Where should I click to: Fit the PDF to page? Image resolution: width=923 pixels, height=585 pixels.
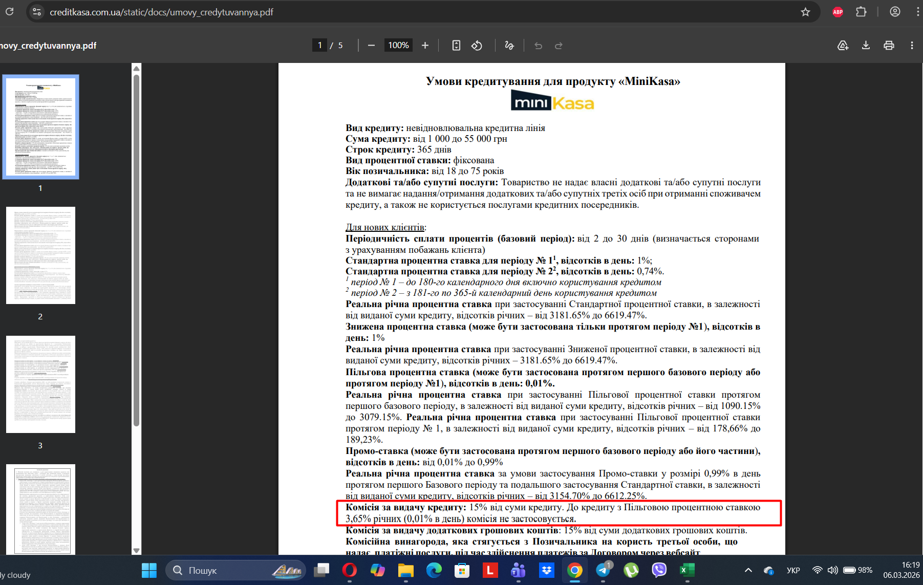click(456, 46)
